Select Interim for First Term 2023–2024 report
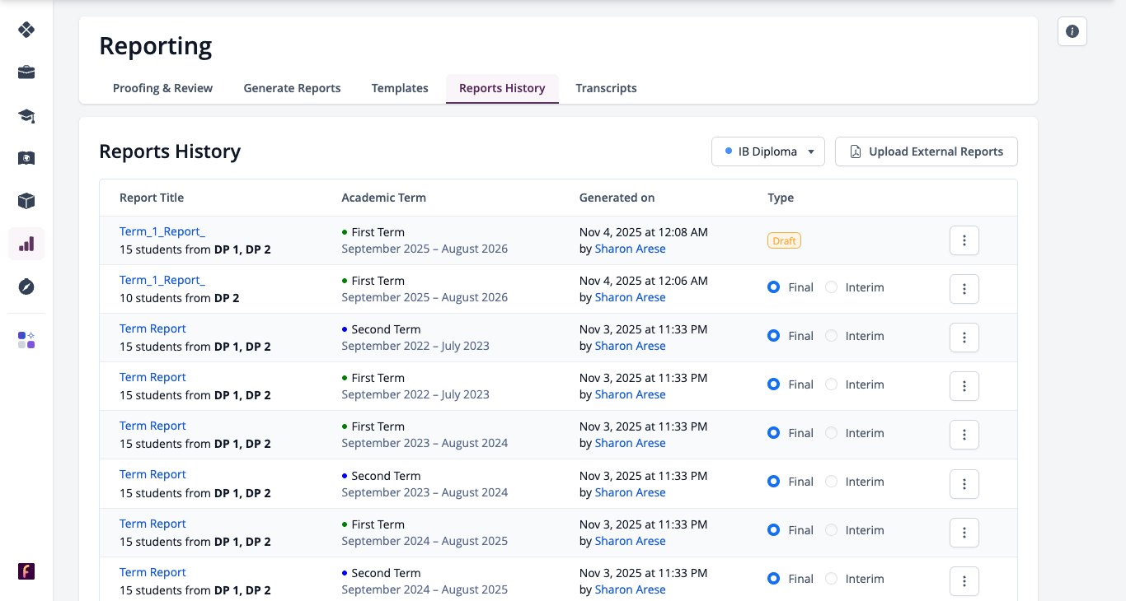The width and height of the screenshot is (1126, 601). [x=831, y=433]
